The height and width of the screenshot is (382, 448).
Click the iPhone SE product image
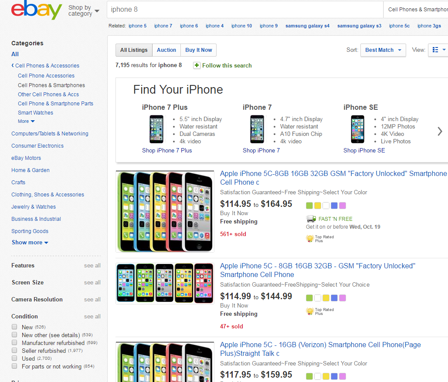(358, 129)
